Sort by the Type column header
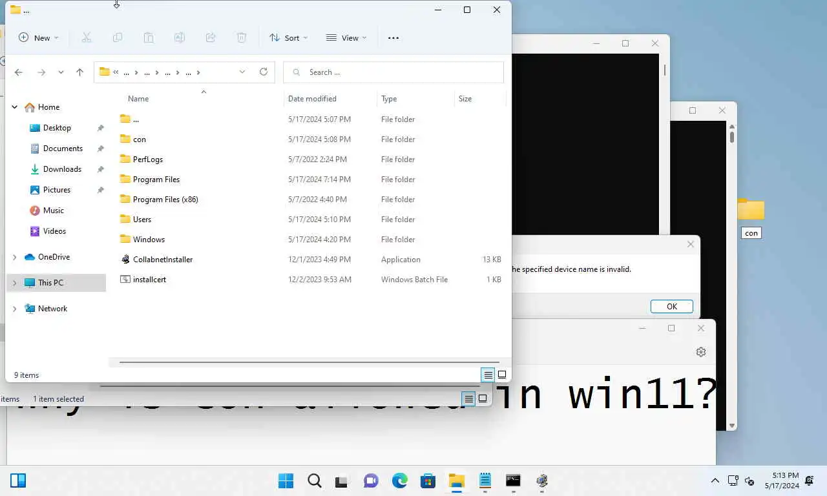 389,99
